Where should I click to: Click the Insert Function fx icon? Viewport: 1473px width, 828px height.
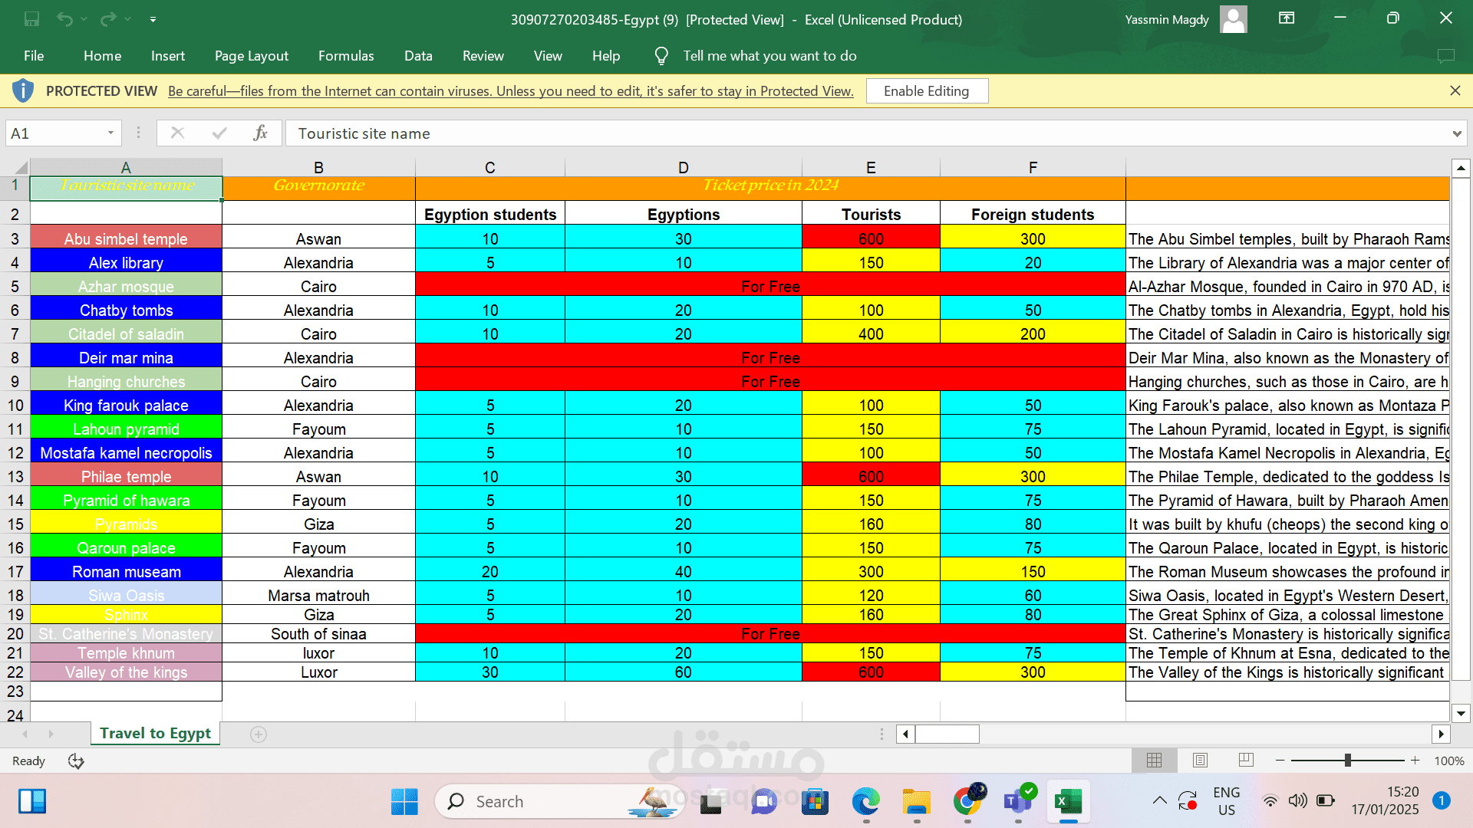(x=260, y=133)
